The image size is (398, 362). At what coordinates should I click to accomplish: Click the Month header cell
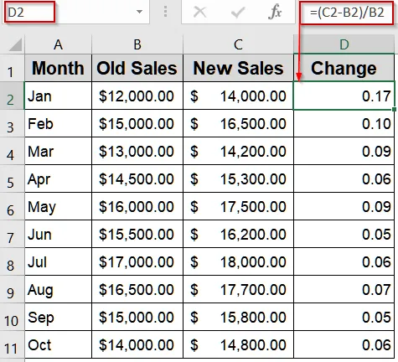[x=58, y=68]
